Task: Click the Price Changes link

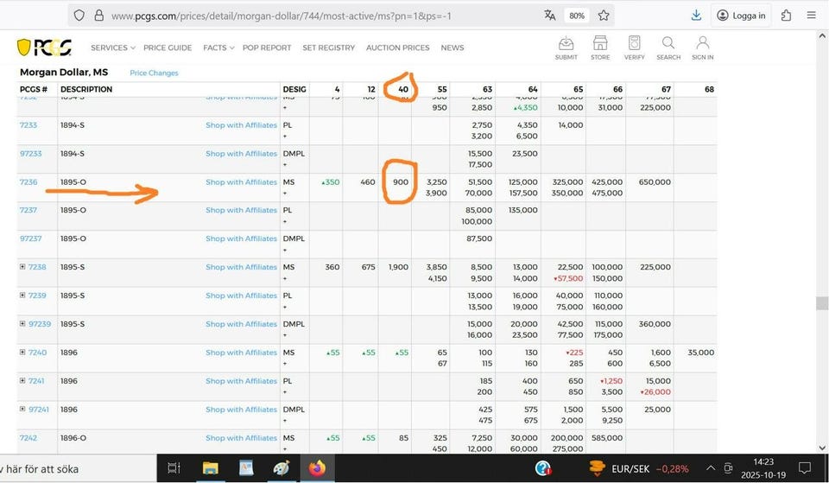Action: (154, 73)
